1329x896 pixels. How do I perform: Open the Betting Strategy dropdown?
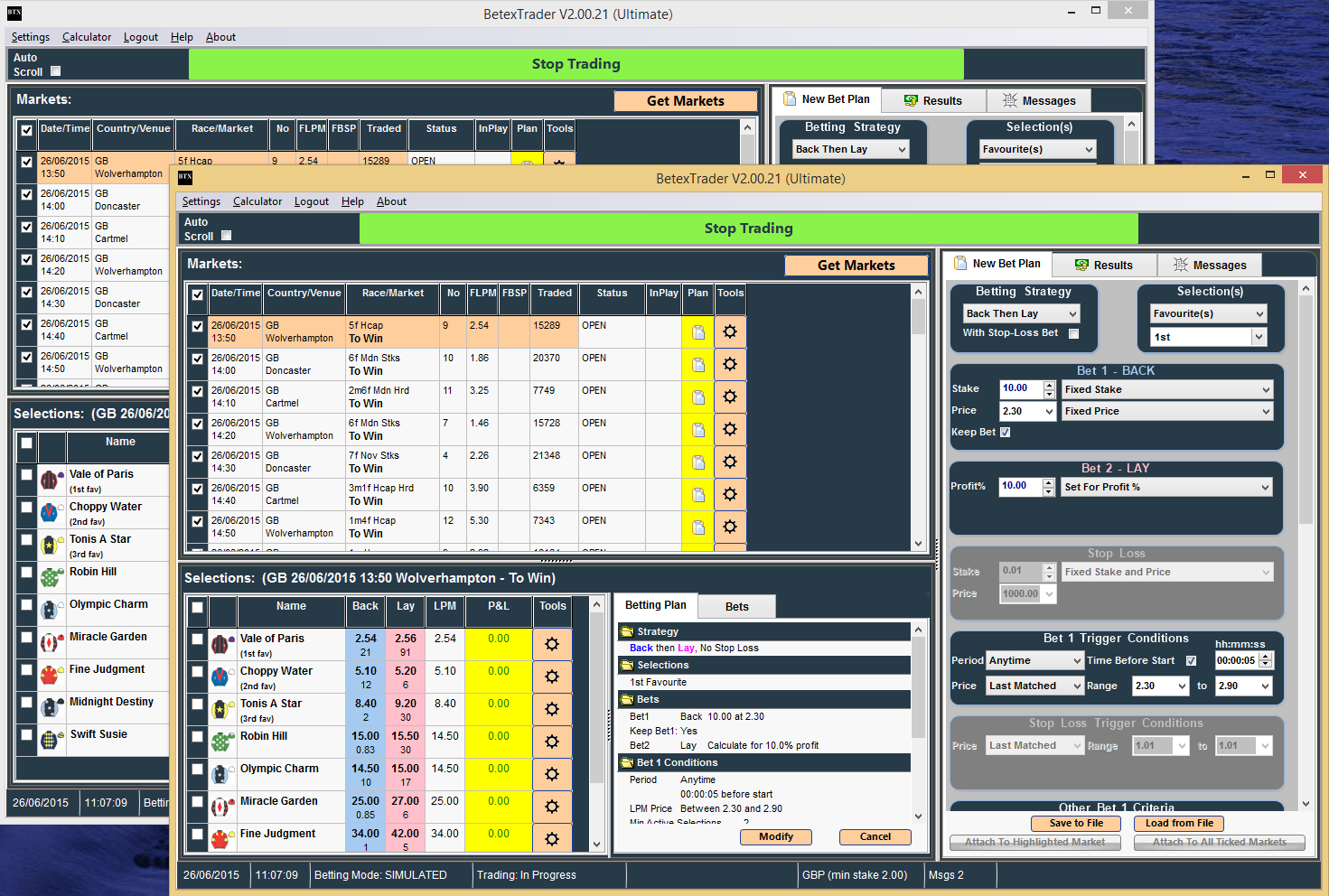1021,313
